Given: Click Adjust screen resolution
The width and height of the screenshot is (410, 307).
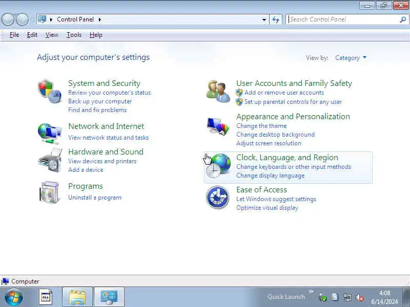Looking at the screenshot, I should 269,143.
